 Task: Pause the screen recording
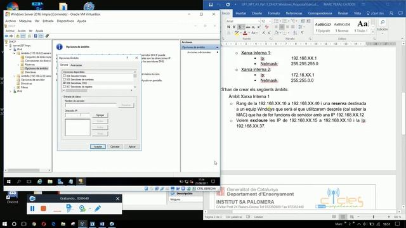pyautogui.click(x=32, y=208)
